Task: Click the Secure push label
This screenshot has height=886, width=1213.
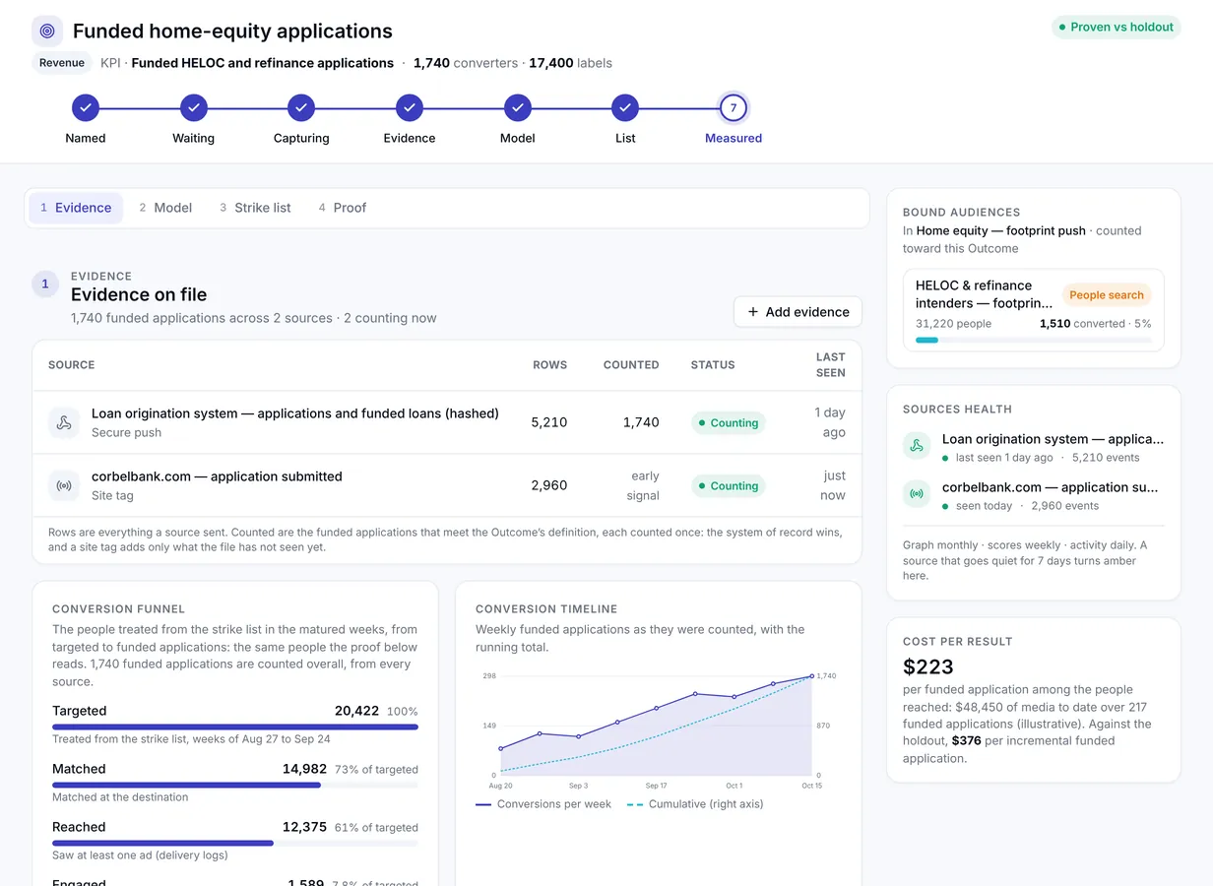Action: tap(126, 433)
